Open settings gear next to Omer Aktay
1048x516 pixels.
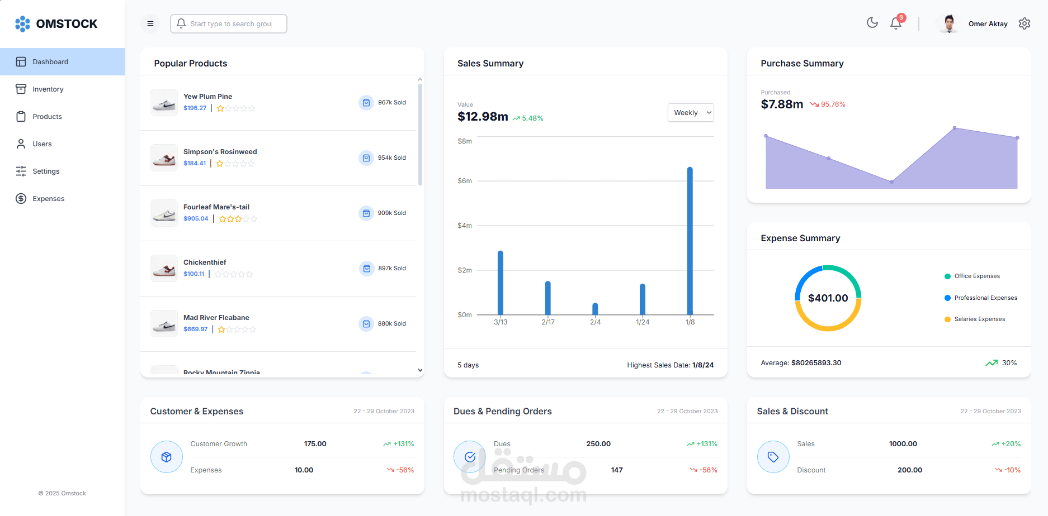pyautogui.click(x=1025, y=23)
